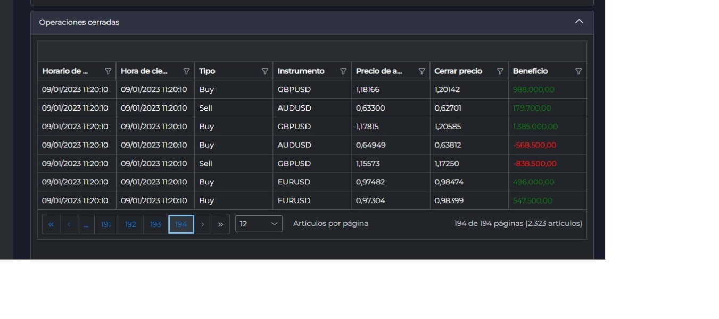Go to page 192
Image resolution: width=719 pixels, height=319 pixels.
click(x=130, y=224)
